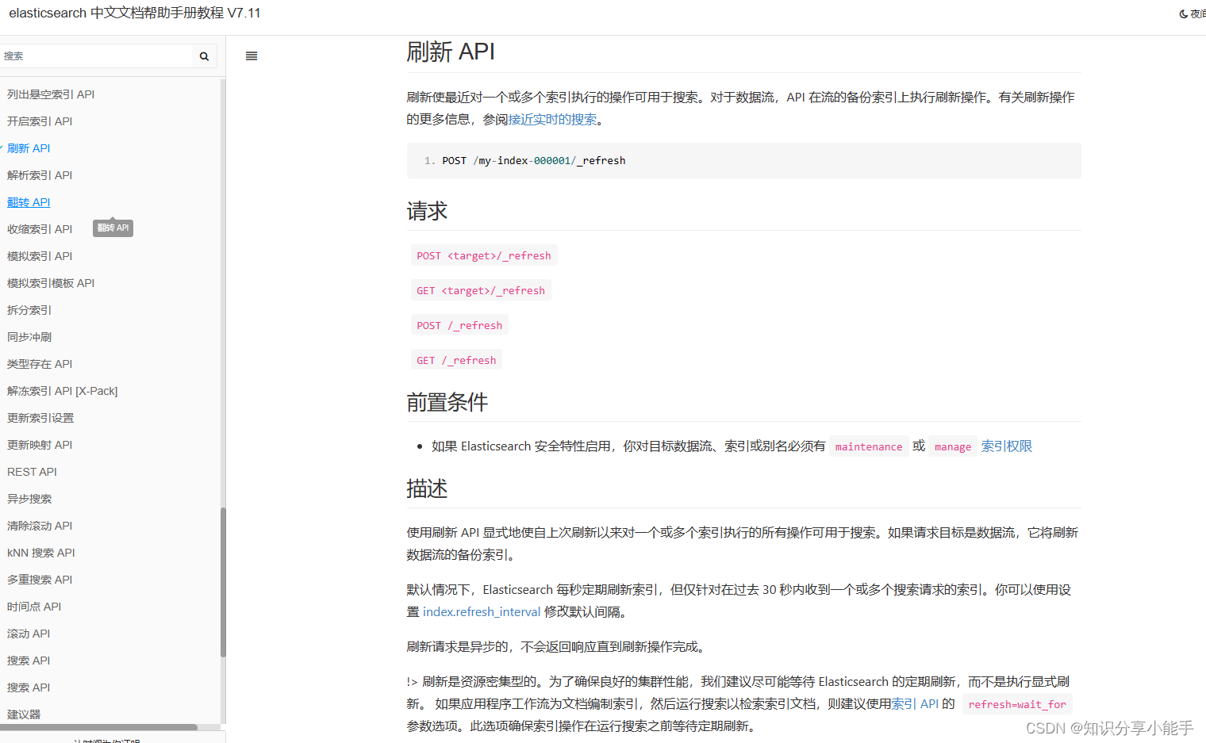The image size is (1206, 743).
Task: Open 'REST API' sidebar entry
Action: pos(32,472)
